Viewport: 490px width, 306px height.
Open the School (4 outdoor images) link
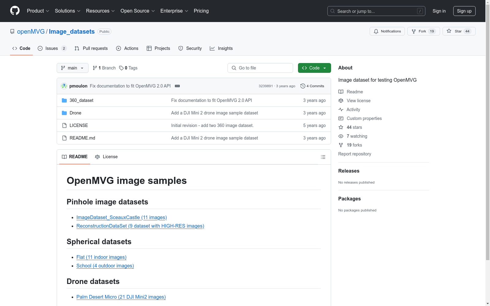(105, 266)
